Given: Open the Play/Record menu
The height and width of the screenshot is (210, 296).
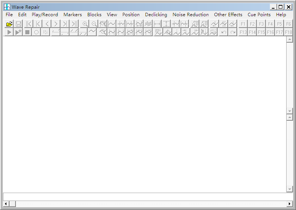Looking at the screenshot, I should pos(45,14).
